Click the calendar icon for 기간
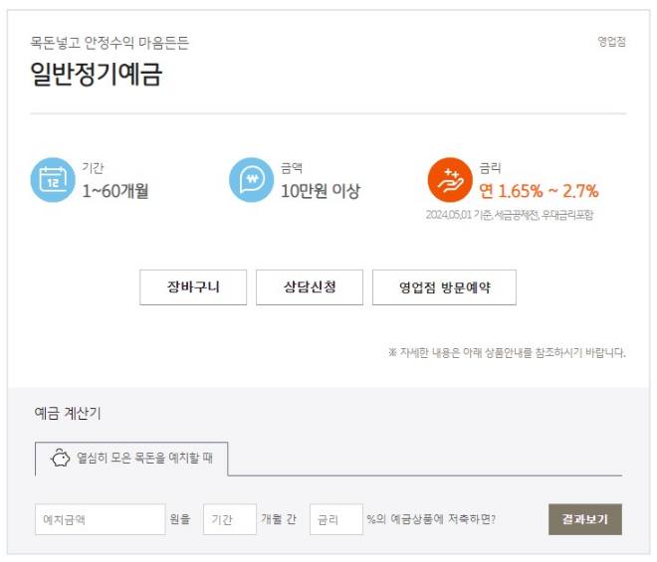 click(x=52, y=180)
